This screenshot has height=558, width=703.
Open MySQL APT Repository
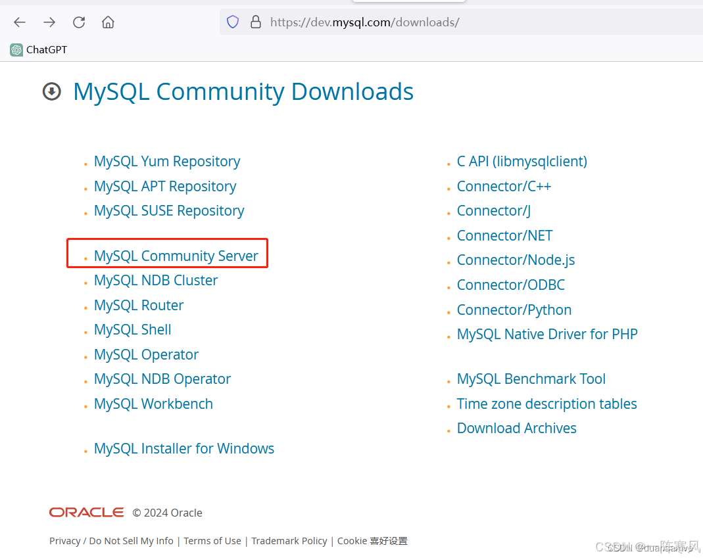(165, 186)
